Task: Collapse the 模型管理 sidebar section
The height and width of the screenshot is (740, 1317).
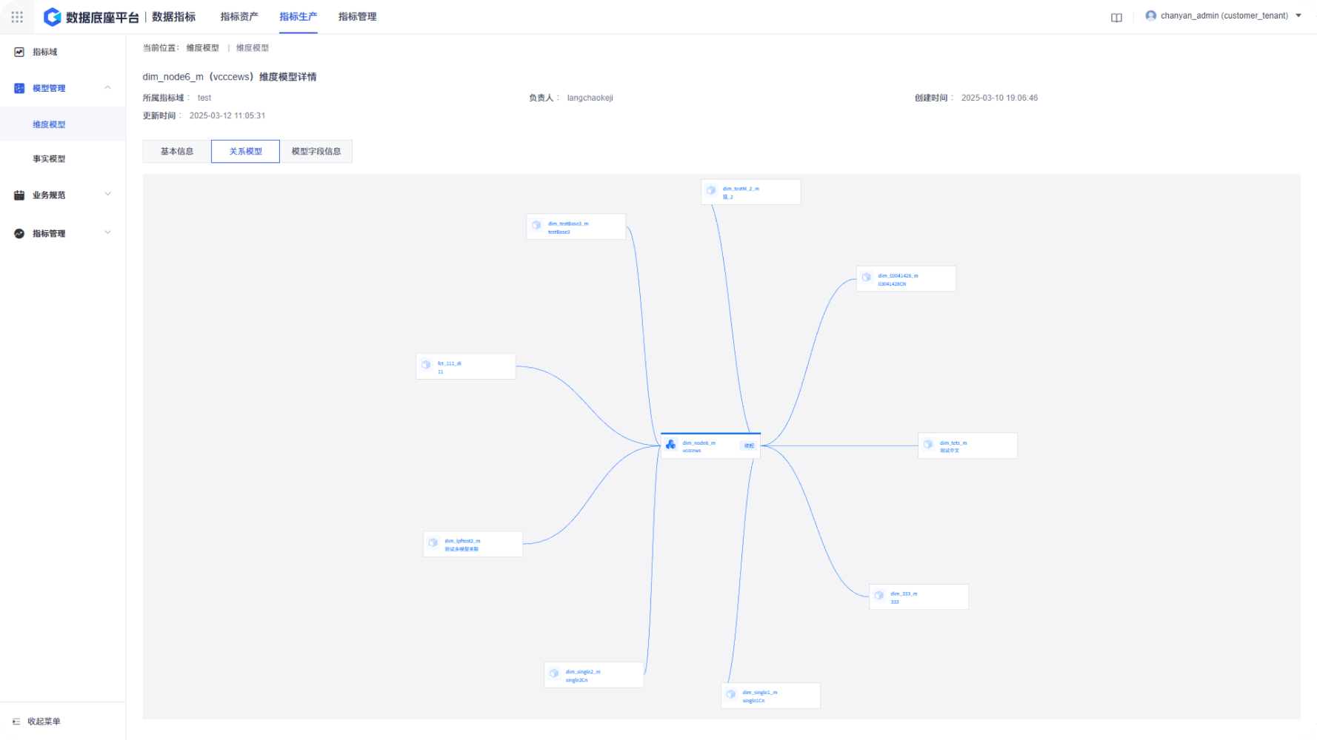Action: tap(107, 88)
